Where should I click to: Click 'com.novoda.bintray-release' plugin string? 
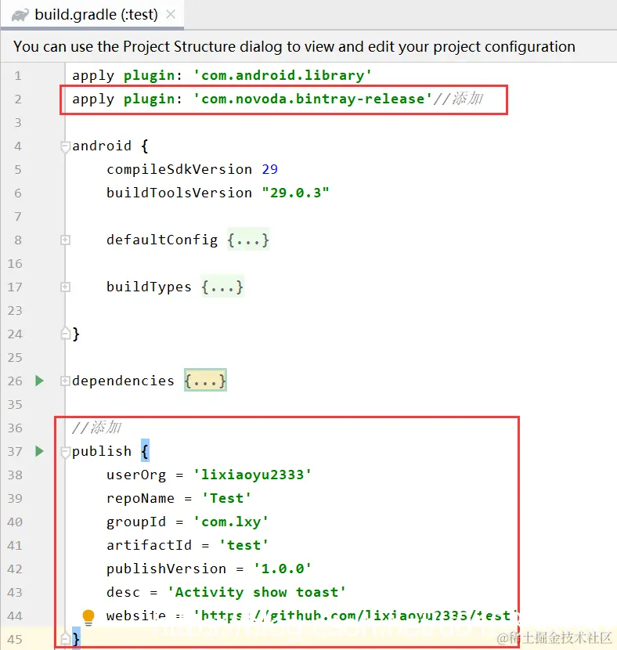click(313, 99)
